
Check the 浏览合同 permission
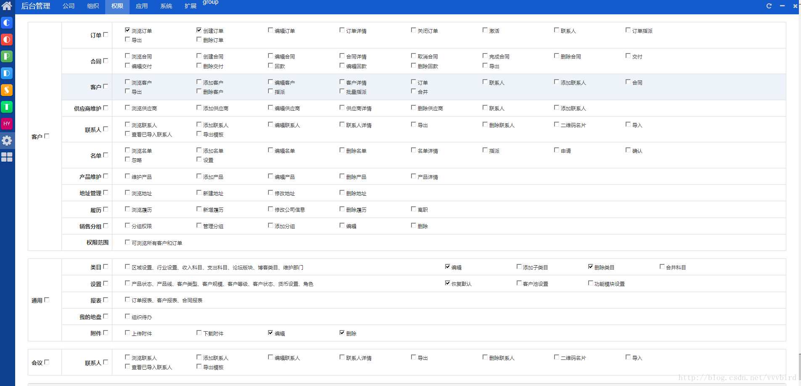127,56
